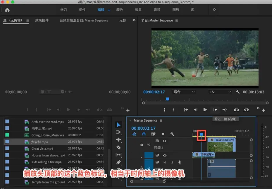The width and height of the screenshot is (272, 189).
Task: Open the 编辑 workspace menu
Action: 109,10
